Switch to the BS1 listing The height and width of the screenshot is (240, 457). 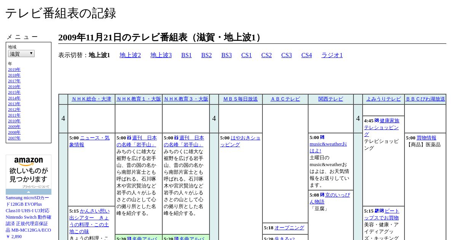[187, 55]
